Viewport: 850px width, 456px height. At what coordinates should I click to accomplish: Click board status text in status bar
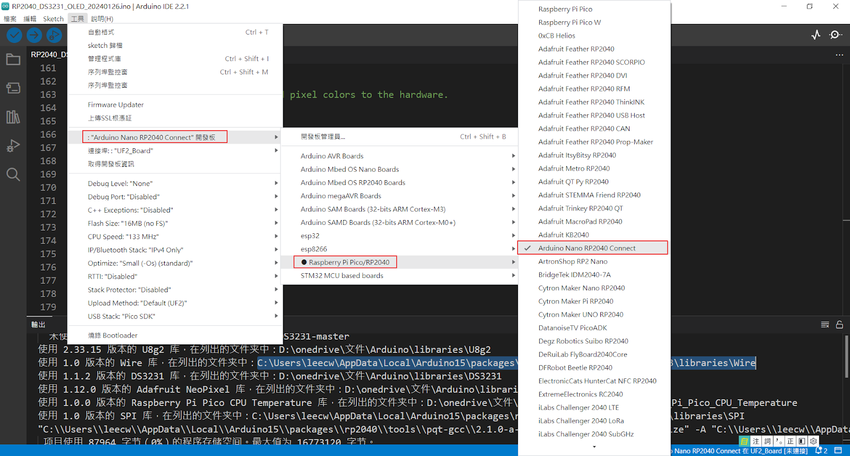[x=740, y=451]
